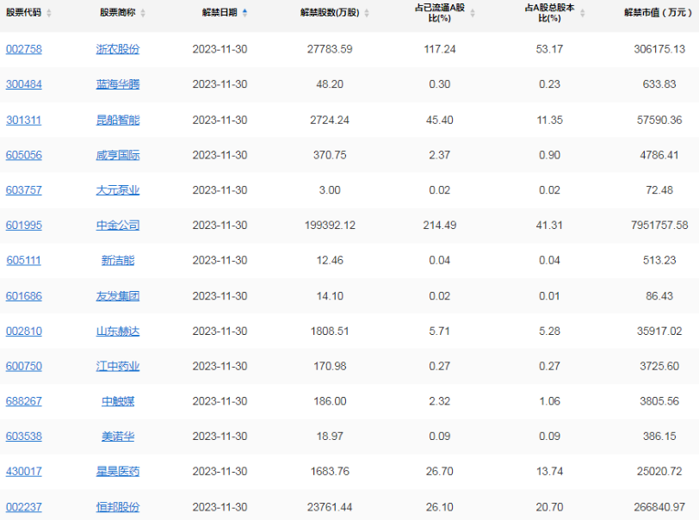Open stock code 603757 link
699x520 pixels.
pyautogui.click(x=24, y=190)
